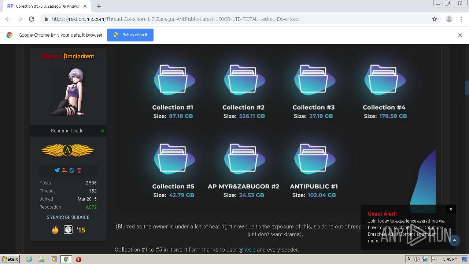Click the clock award badge
Screen dimensions: 469x264
click(x=68, y=230)
